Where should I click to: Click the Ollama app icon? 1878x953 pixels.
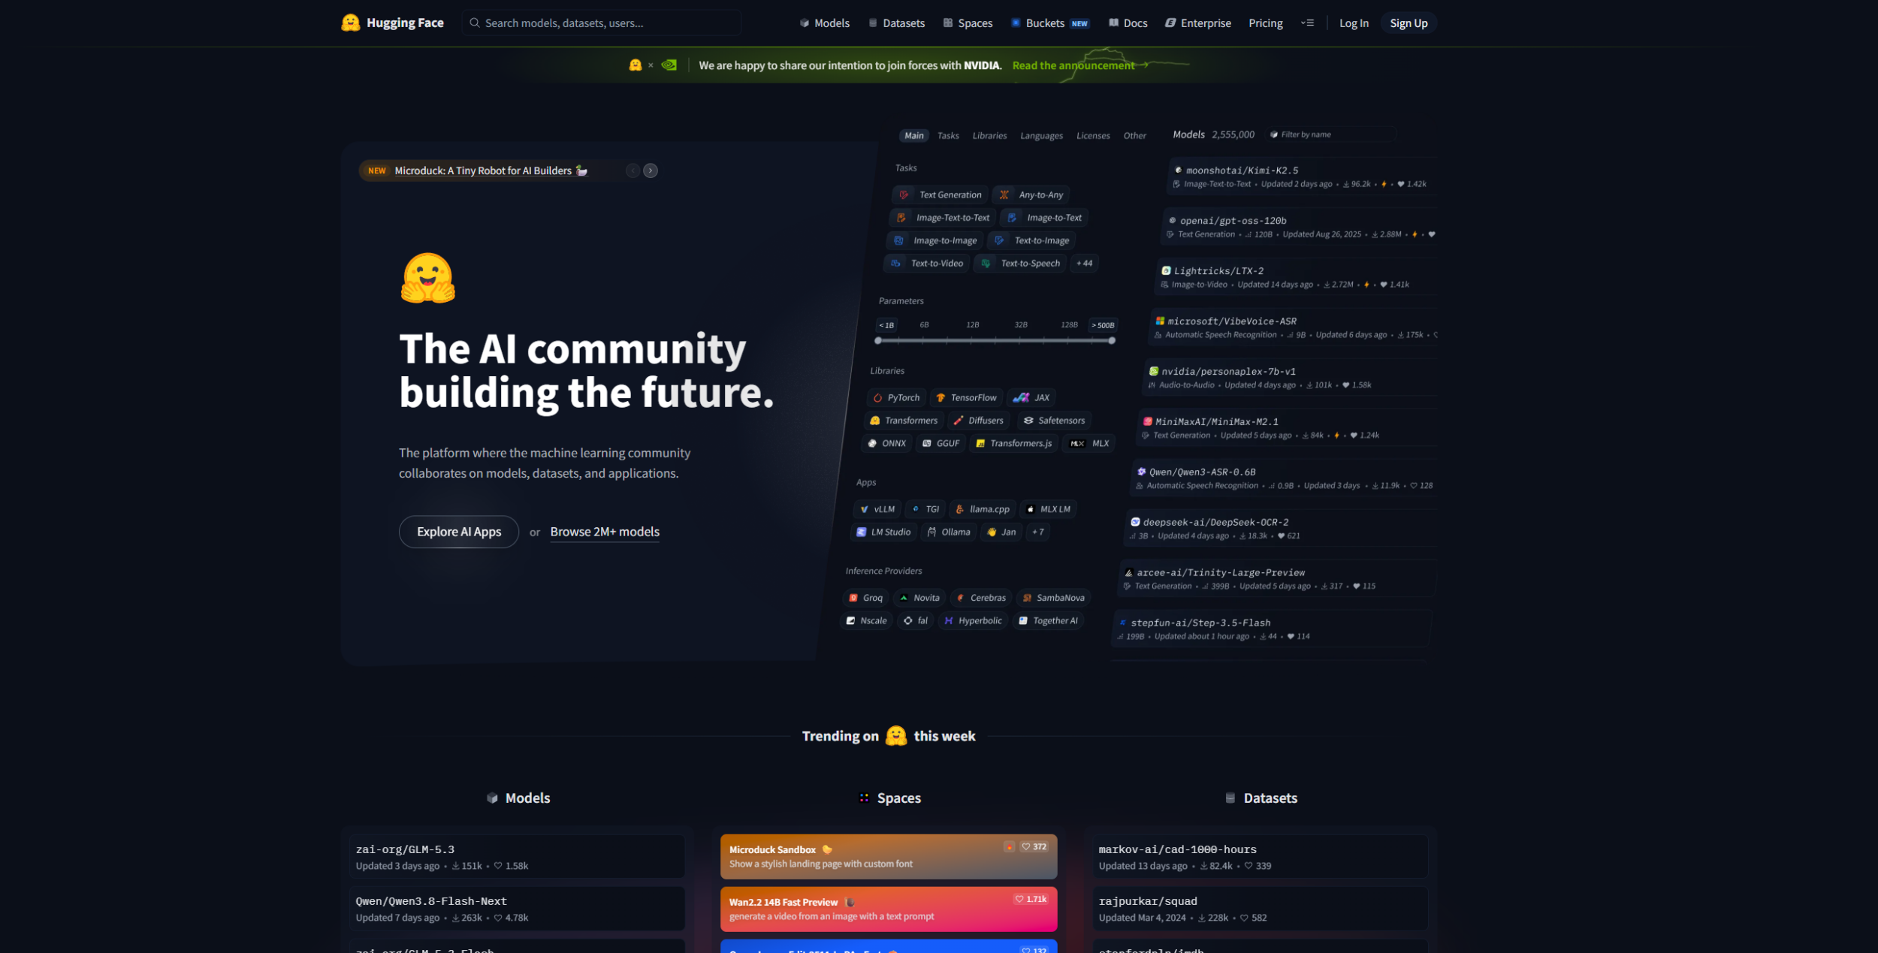pos(932,532)
